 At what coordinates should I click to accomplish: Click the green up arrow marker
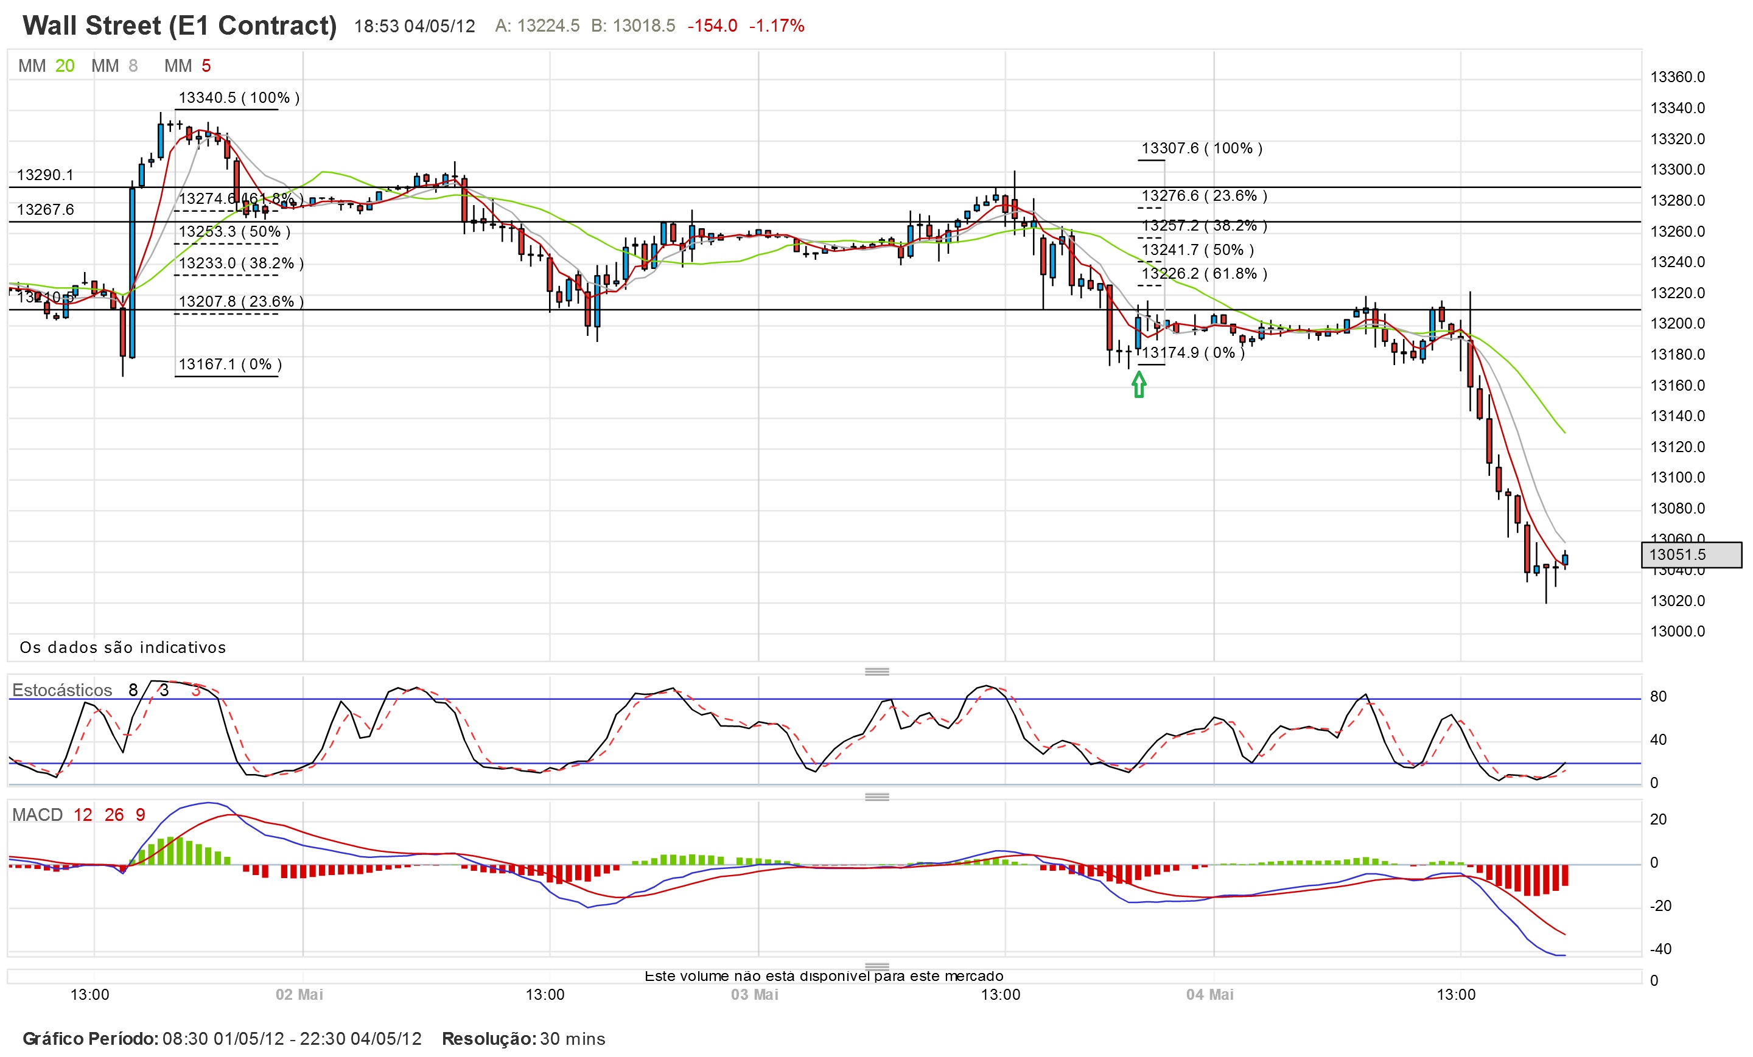(x=1138, y=385)
